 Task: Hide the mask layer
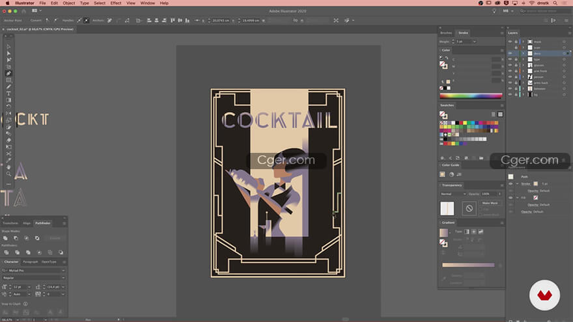click(510, 42)
